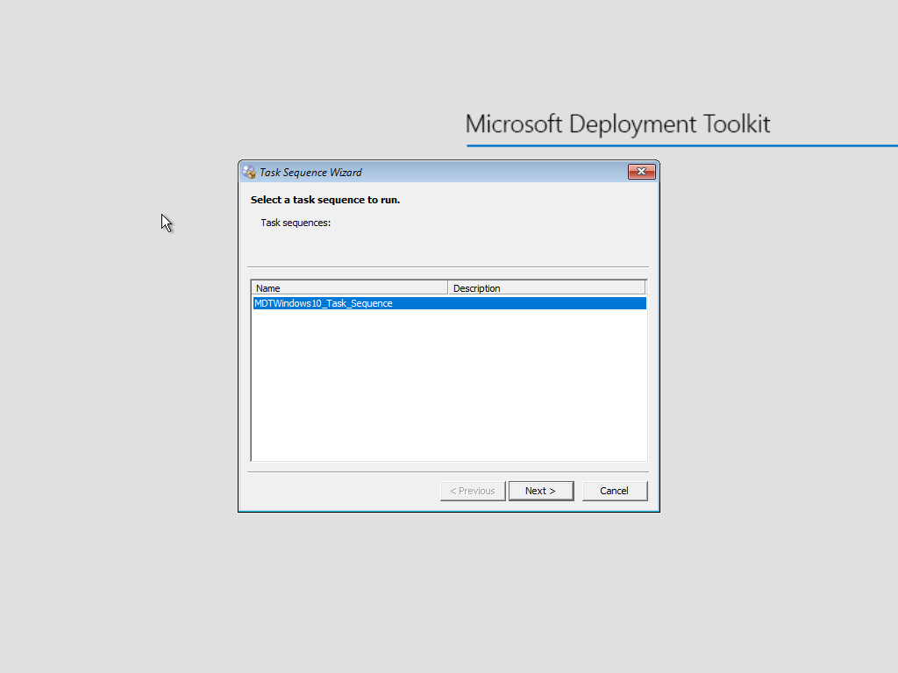Click the 'Select a task sequence to run.' heading

(x=325, y=200)
